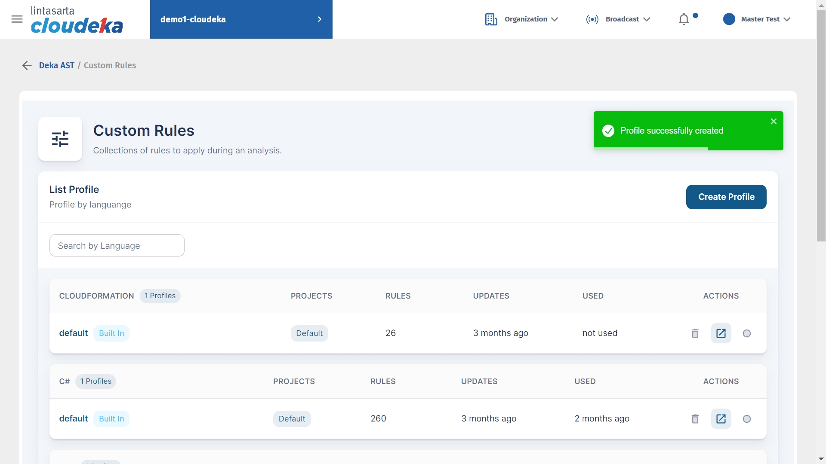
Task: Click the page vertical scrollbar
Action: 821,129
